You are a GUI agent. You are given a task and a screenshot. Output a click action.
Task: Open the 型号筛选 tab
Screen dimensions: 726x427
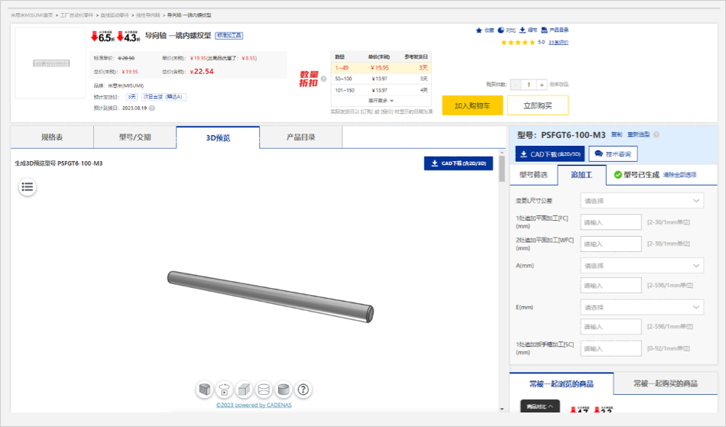(x=534, y=175)
